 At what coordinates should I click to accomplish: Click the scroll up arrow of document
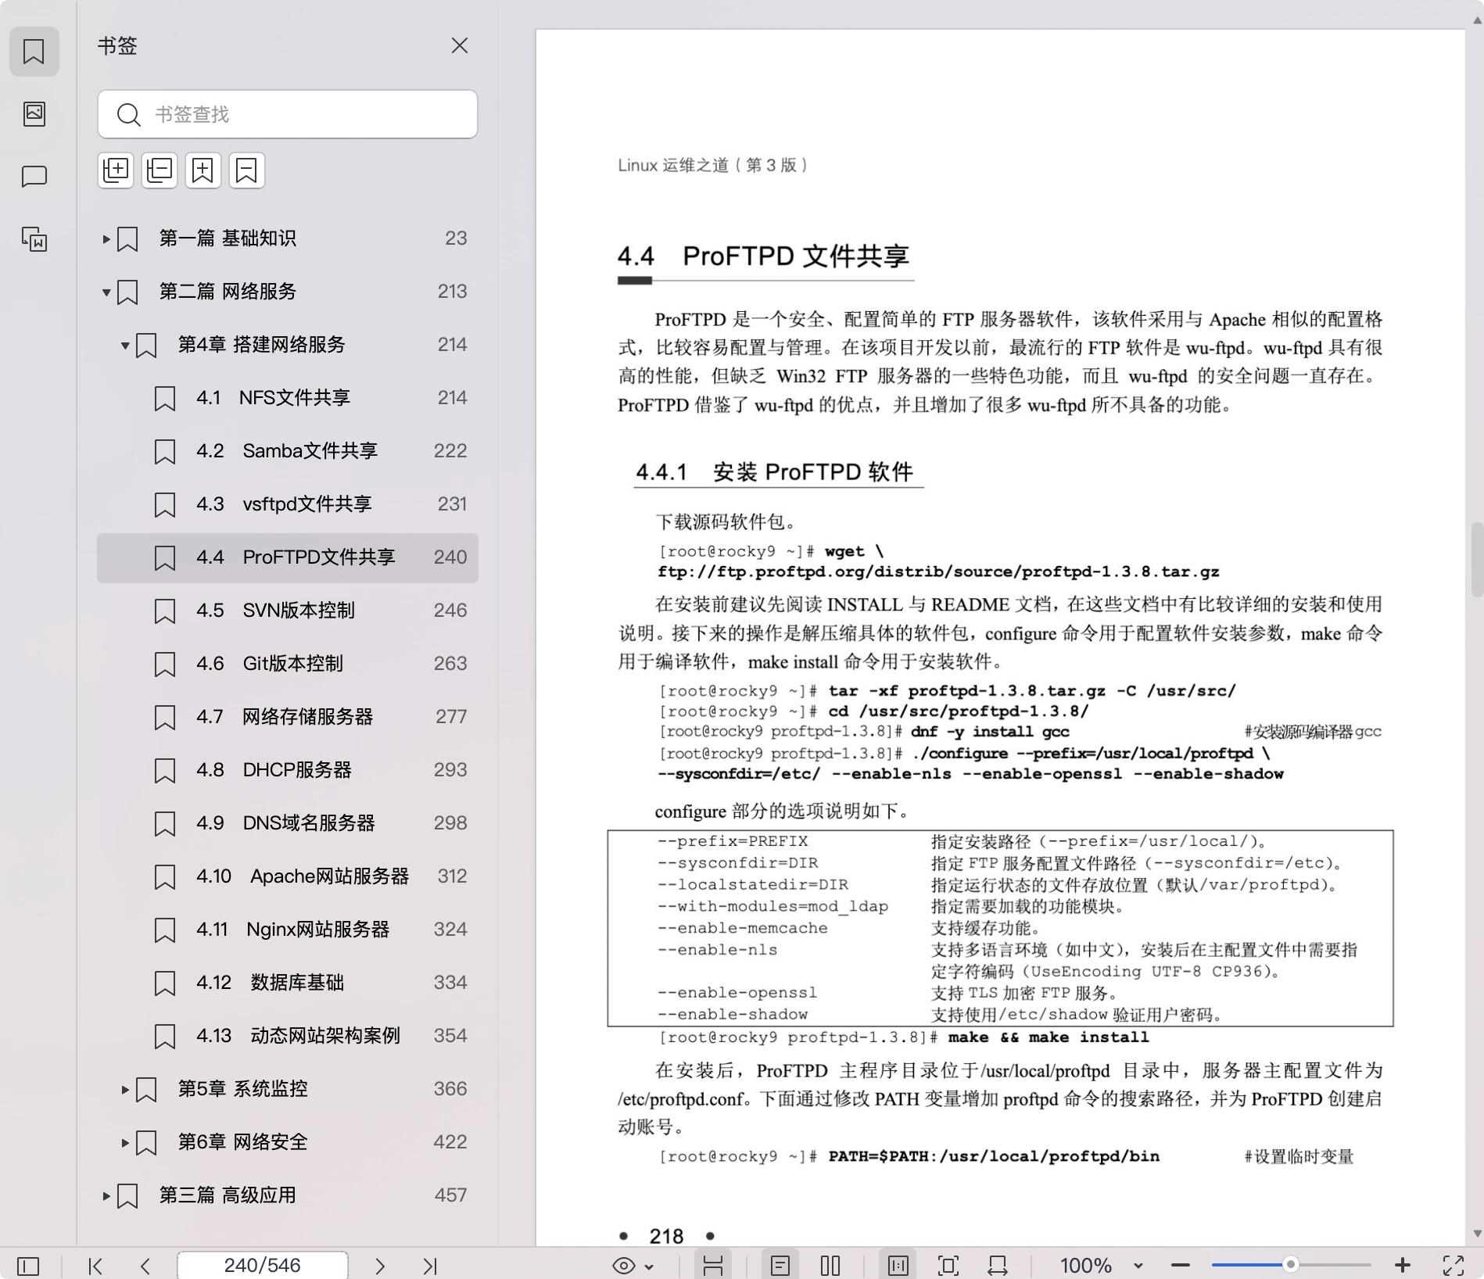click(x=1477, y=21)
